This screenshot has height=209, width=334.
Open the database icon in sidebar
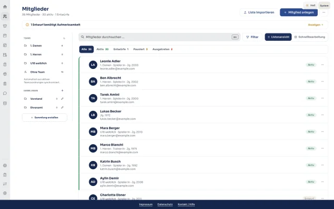pos(5,103)
